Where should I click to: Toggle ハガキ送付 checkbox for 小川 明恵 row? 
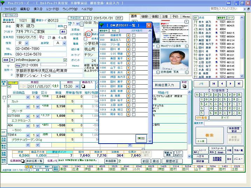[134, 54]
